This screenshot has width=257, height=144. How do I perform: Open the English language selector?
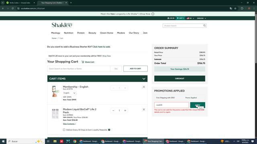tap(202, 18)
